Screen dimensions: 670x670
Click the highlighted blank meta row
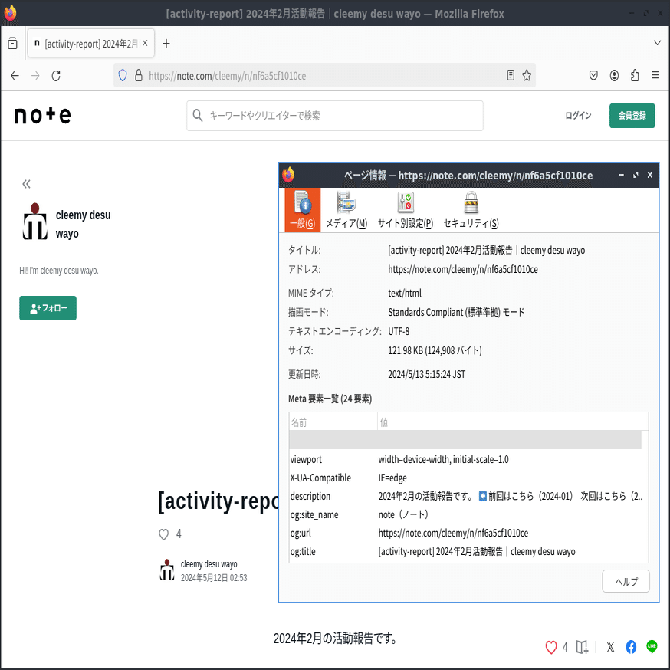pos(465,440)
